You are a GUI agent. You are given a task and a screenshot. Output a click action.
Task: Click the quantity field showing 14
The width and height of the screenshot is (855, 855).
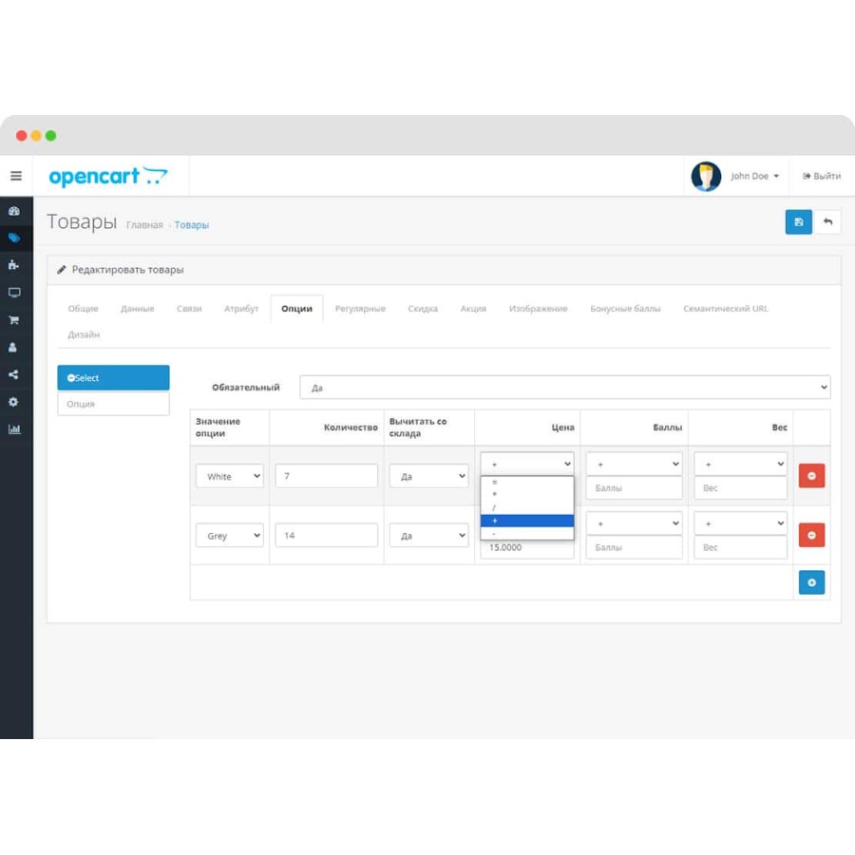pyautogui.click(x=326, y=536)
